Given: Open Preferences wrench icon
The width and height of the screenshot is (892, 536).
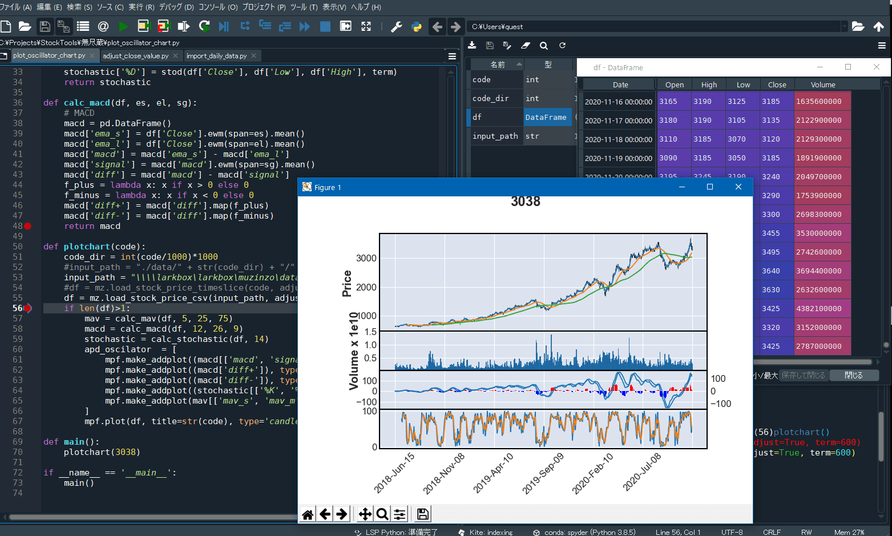Looking at the screenshot, I should [396, 26].
